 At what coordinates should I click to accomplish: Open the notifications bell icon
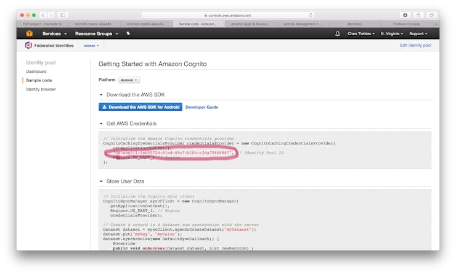(x=337, y=34)
